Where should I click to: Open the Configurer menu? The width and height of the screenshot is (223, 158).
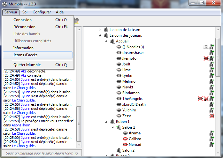42,12
